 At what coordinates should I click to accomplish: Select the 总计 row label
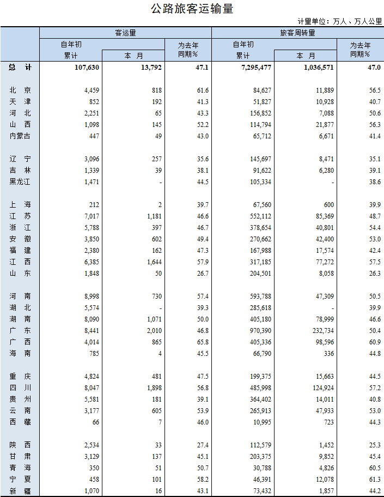20,67
